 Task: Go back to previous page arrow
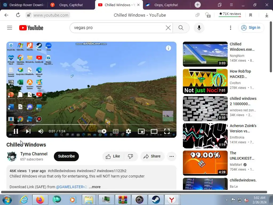(6, 15)
